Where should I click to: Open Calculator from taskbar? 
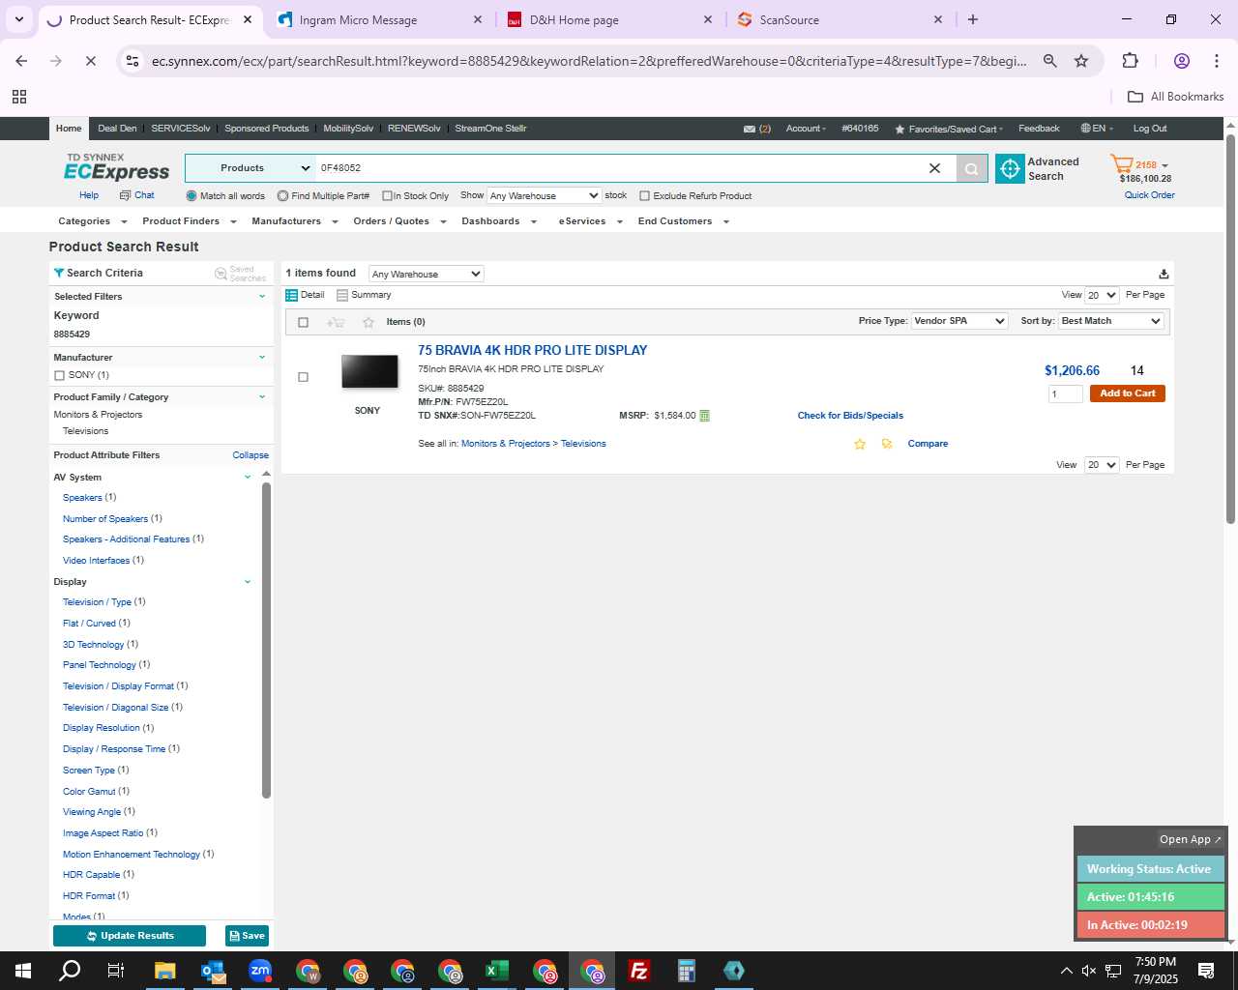point(687,971)
